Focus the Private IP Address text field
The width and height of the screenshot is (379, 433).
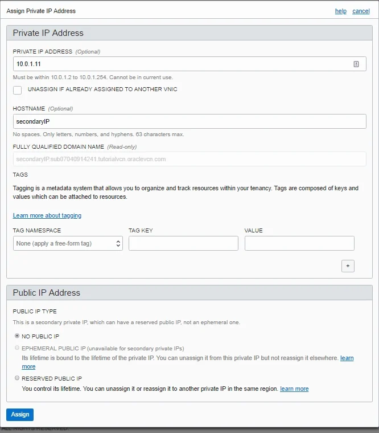coord(182,64)
